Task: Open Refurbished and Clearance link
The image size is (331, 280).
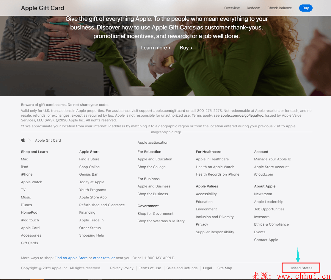Action: click(x=102, y=205)
